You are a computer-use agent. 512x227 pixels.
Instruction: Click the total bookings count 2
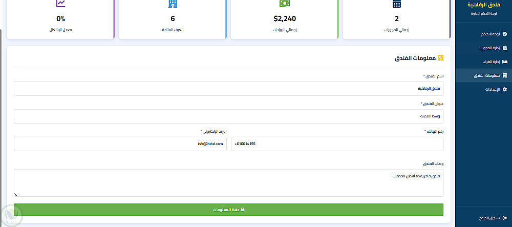tap(397, 19)
